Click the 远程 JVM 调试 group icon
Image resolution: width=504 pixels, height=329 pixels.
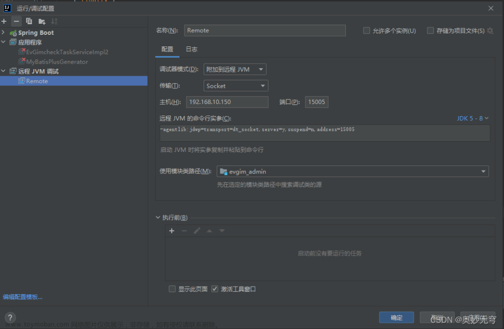(x=13, y=71)
